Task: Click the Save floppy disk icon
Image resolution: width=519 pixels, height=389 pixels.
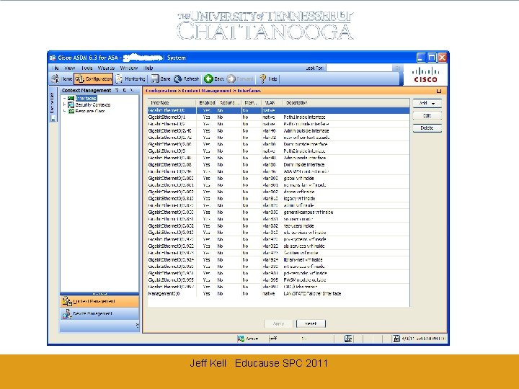Action: tap(155, 79)
